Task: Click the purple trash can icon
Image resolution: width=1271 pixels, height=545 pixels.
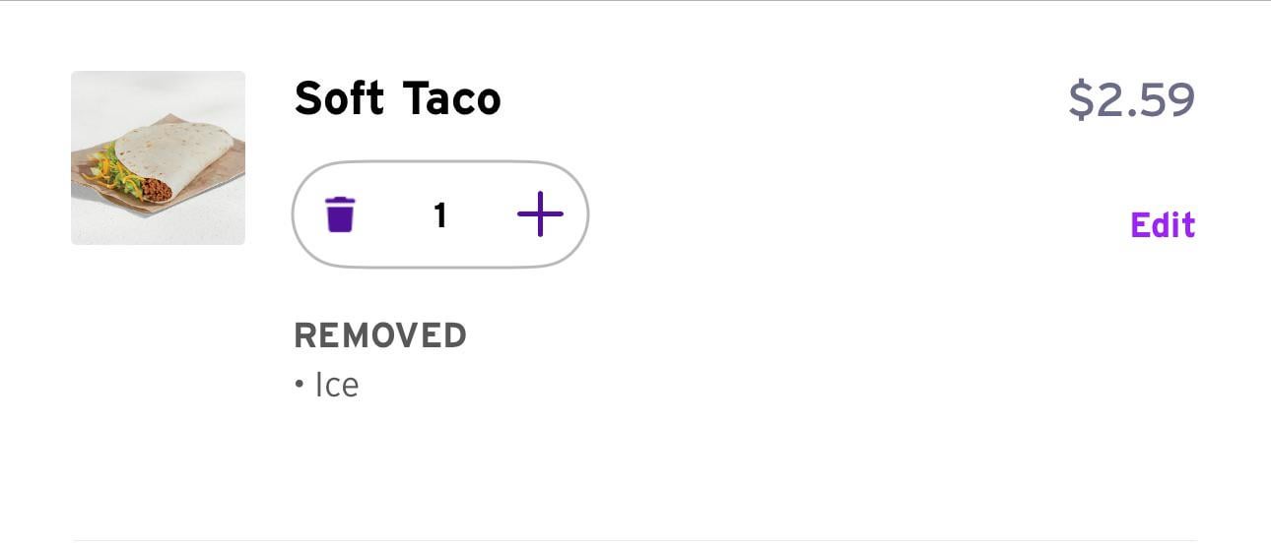Action: point(340,214)
